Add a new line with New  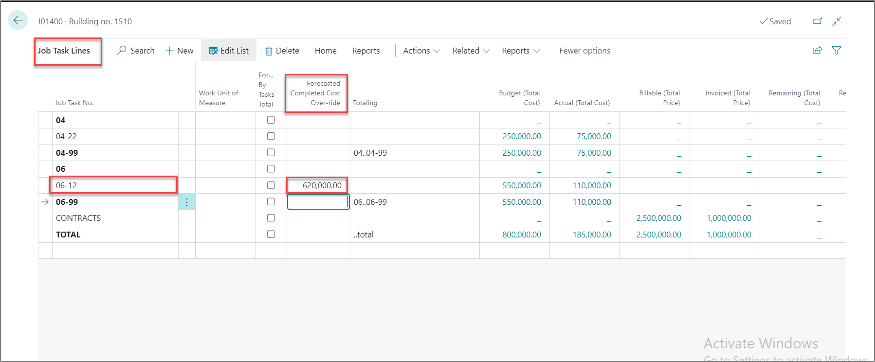180,51
